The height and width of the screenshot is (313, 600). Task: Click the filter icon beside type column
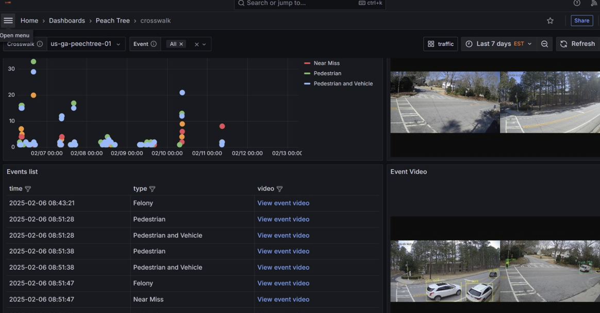152,189
